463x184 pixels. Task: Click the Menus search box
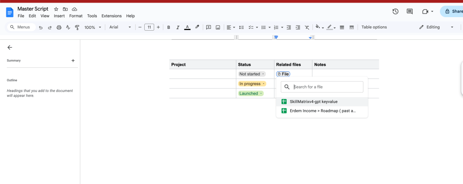(21, 27)
